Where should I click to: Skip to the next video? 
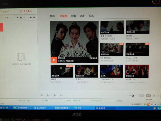(61, 95)
